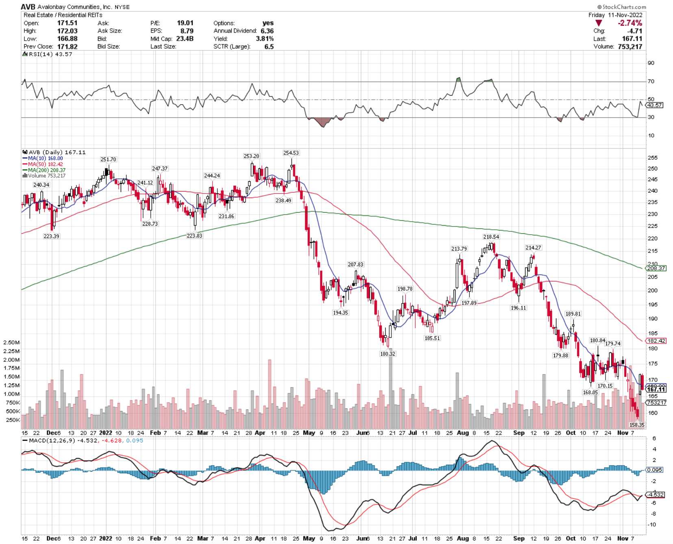Click the 179.88 price label
This screenshot has height=544, width=673.
click(x=560, y=355)
